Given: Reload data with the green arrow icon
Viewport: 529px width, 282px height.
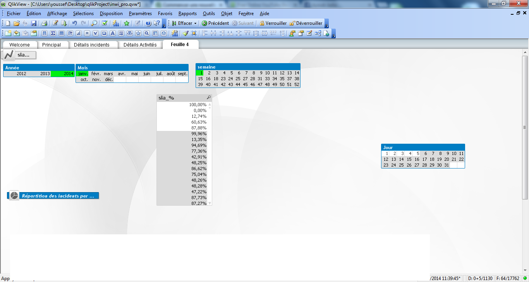Looking at the screenshot, I should pyautogui.click(x=64, y=23).
